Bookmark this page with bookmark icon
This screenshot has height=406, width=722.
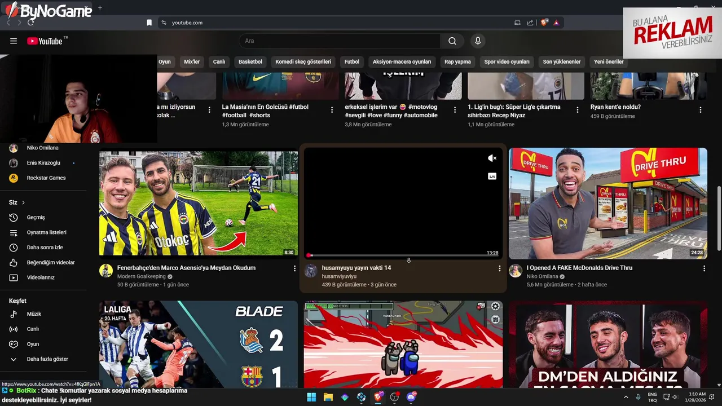149,23
